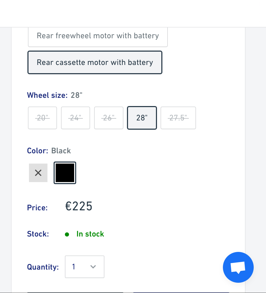
Task: Click the quantity value 1
Action: click(74, 267)
